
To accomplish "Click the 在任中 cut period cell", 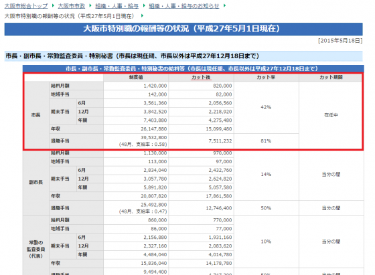I will click(331, 115).
